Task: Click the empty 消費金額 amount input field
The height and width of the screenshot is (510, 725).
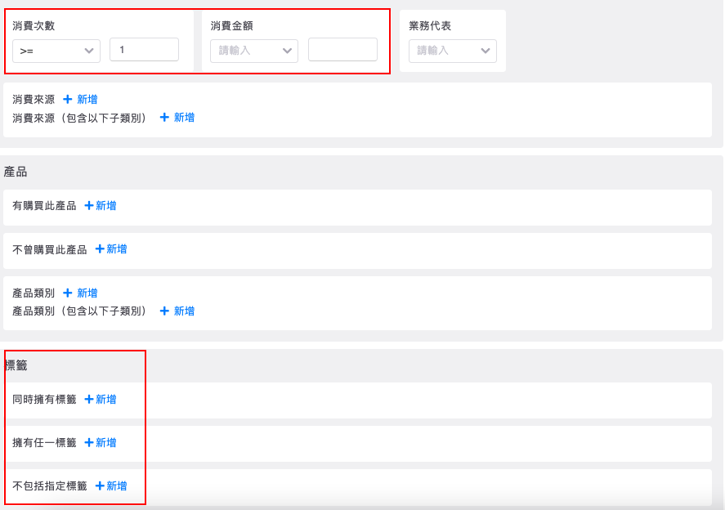Action: coord(342,50)
